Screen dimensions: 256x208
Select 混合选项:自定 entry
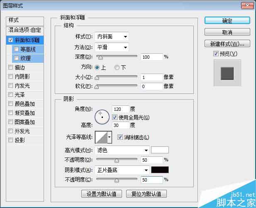[25, 30]
